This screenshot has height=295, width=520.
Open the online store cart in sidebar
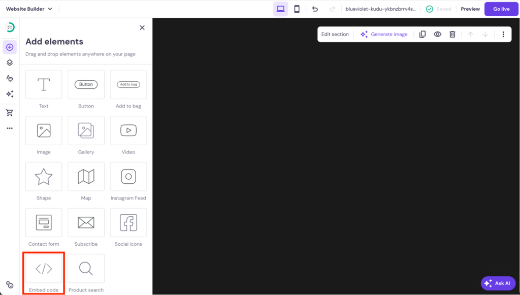pyautogui.click(x=9, y=112)
